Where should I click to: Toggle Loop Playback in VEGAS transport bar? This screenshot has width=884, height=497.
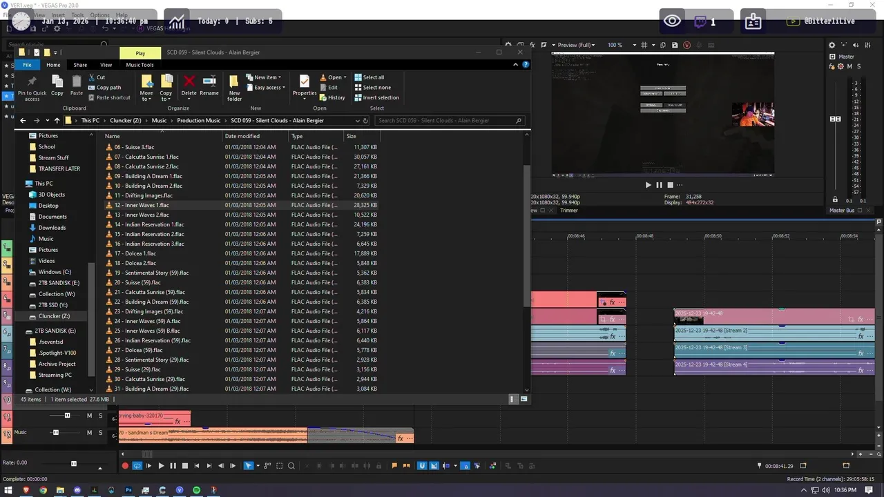[x=137, y=466]
